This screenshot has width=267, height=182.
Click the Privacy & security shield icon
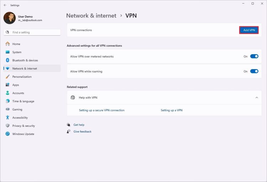[7, 126]
